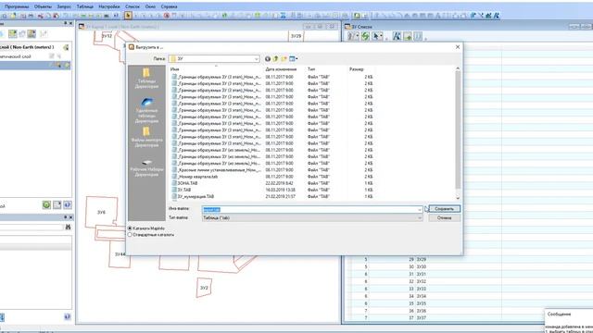Open the view menu icon in dialog
The width and height of the screenshot is (593, 333).
pyautogui.click(x=294, y=59)
